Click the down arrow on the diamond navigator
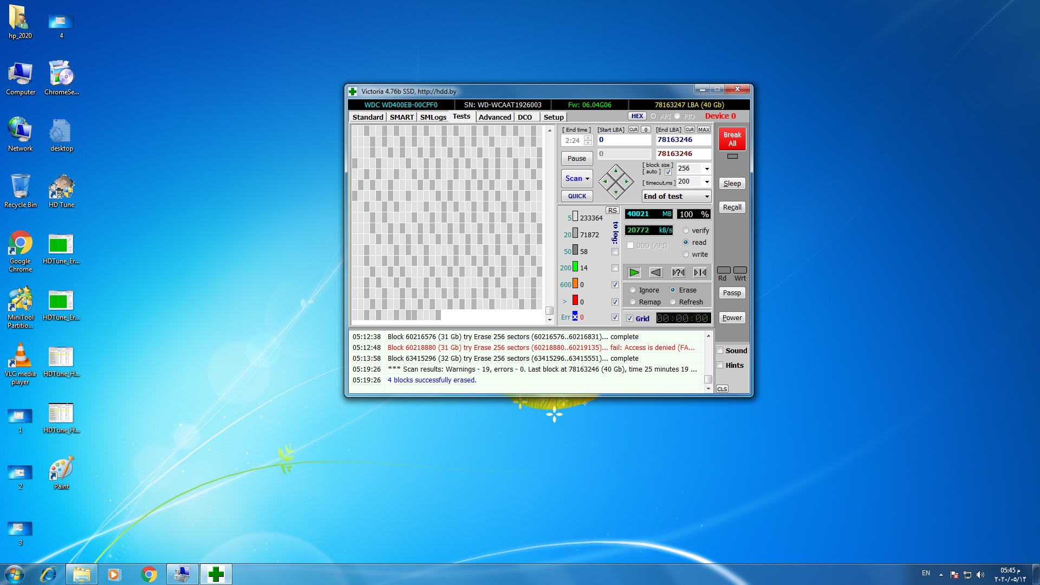1040x585 pixels. [616, 192]
